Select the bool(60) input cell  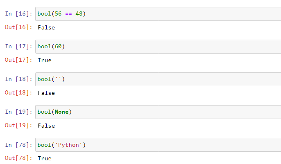click(x=158, y=47)
